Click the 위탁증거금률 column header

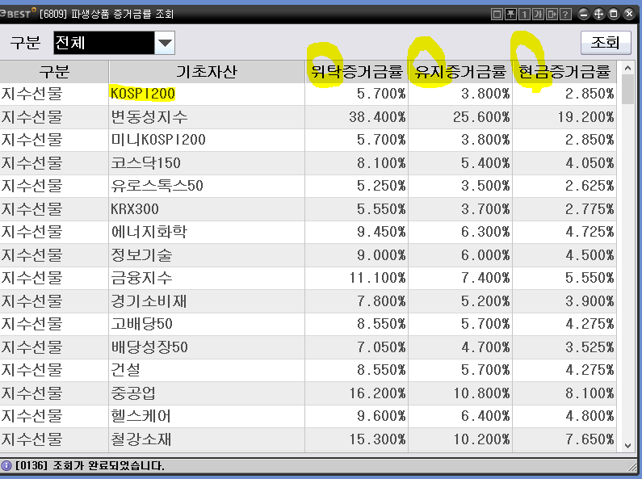[x=357, y=72]
